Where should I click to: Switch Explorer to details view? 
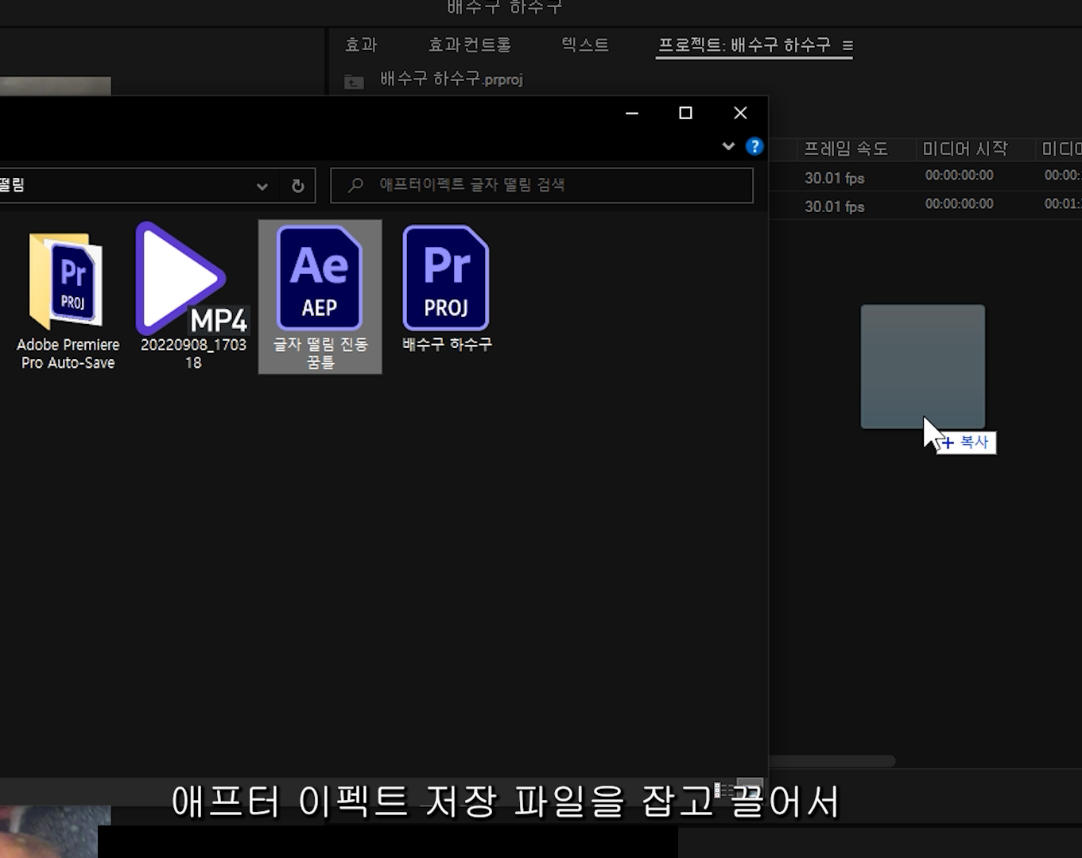pyautogui.click(x=724, y=789)
